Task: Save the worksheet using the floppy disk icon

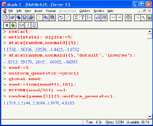Action: click(25, 18)
